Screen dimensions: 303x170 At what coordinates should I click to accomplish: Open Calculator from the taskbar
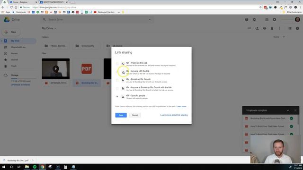[65, 167]
